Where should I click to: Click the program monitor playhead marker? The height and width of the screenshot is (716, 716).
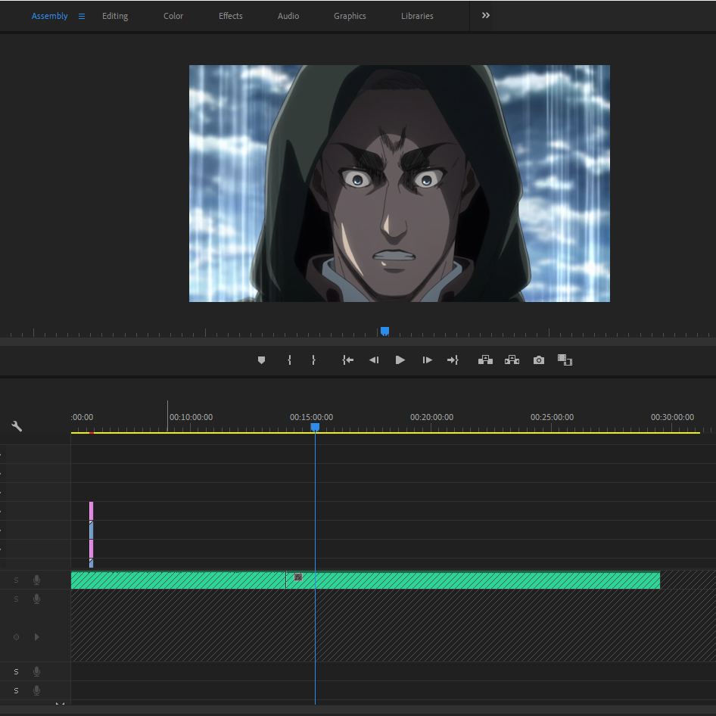384,331
